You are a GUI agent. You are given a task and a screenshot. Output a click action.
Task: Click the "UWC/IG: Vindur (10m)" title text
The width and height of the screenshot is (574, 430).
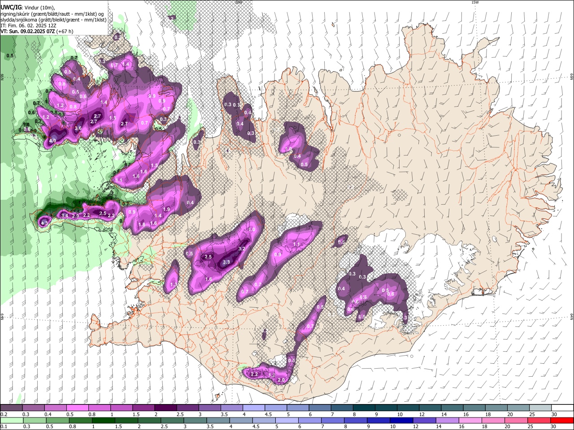[28, 8]
